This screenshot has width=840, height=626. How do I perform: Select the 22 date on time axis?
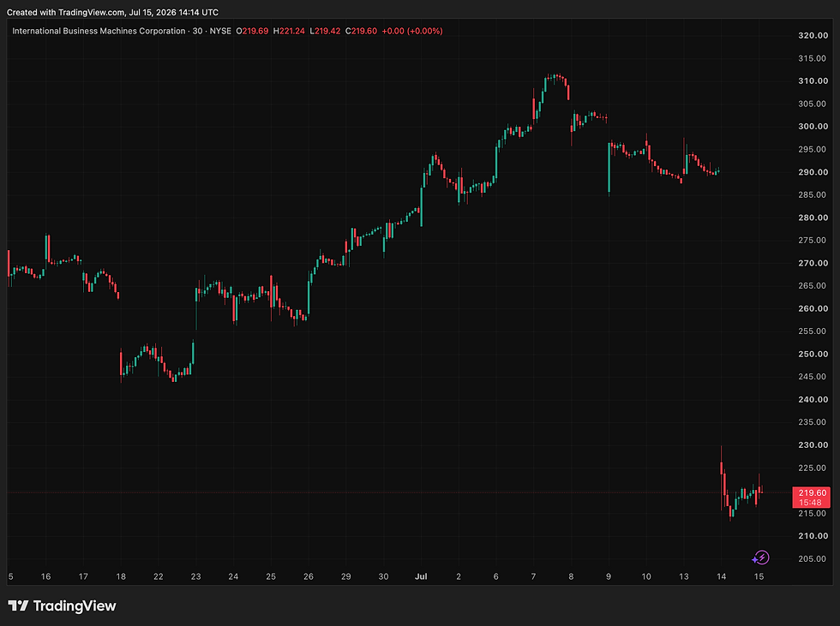(x=158, y=576)
